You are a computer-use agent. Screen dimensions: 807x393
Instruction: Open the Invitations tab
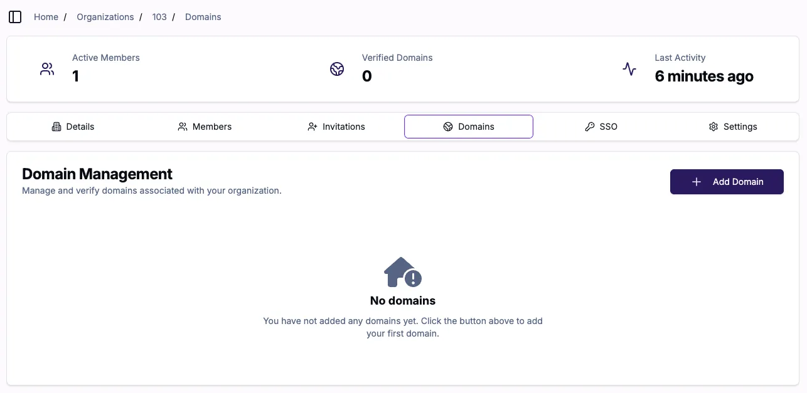click(336, 127)
